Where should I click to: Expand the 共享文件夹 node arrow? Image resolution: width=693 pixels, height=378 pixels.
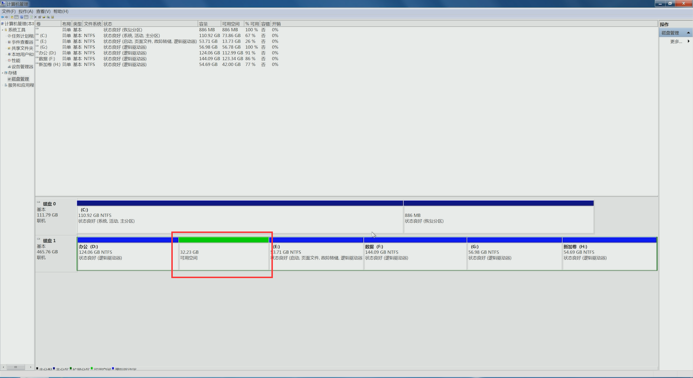pyautogui.click(x=5, y=49)
